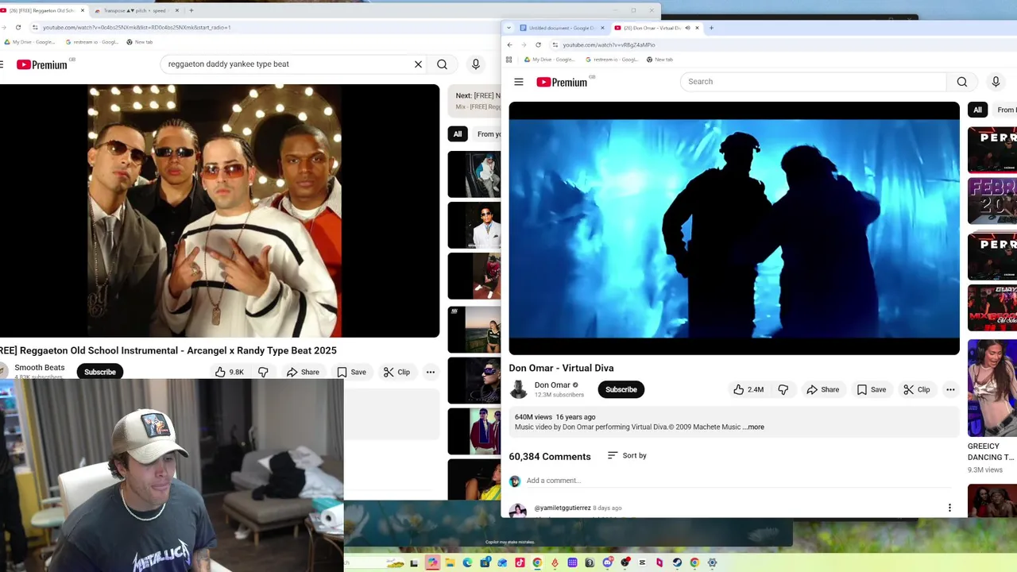Subscribe to the Don Omar channel
The height and width of the screenshot is (572, 1017).
[x=621, y=389]
